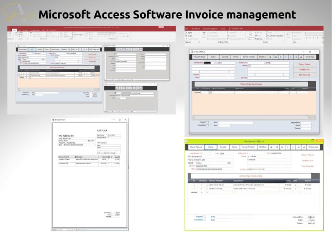This screenshot has height=236, width=332.
Task: Click the Trova magnifier icon in the right Access ribbon
Action: 289,34
